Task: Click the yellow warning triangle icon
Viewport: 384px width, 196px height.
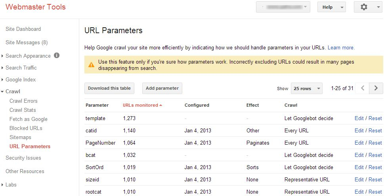Action: pos(91,64)
